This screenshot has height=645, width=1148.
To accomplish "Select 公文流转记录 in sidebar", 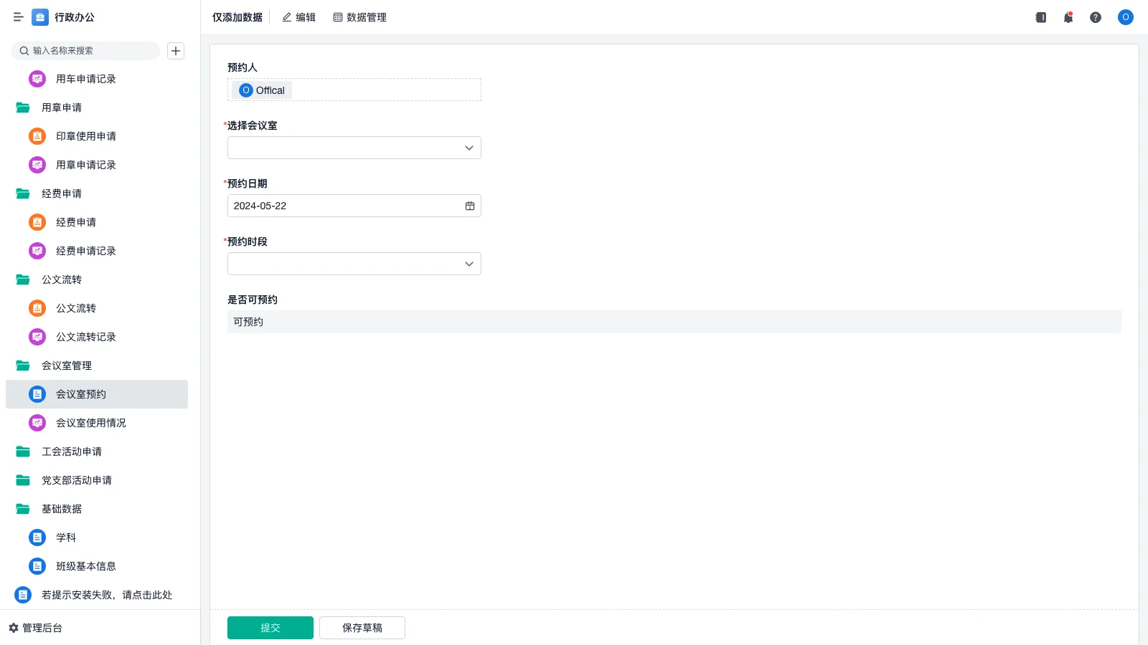I will (97, 337).
